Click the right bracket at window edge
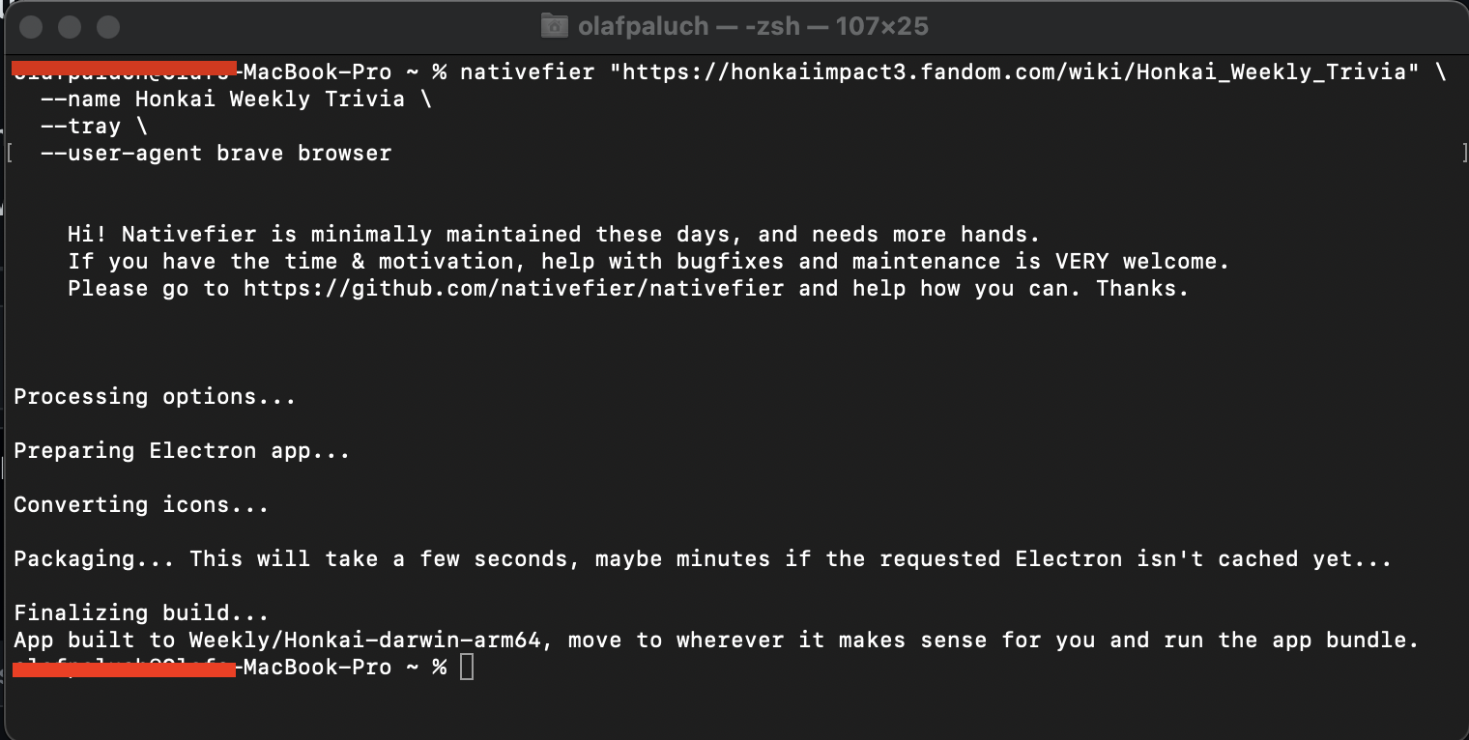Image resolution: width=1469 pixels, height=740 pixels. [1462, 152]
